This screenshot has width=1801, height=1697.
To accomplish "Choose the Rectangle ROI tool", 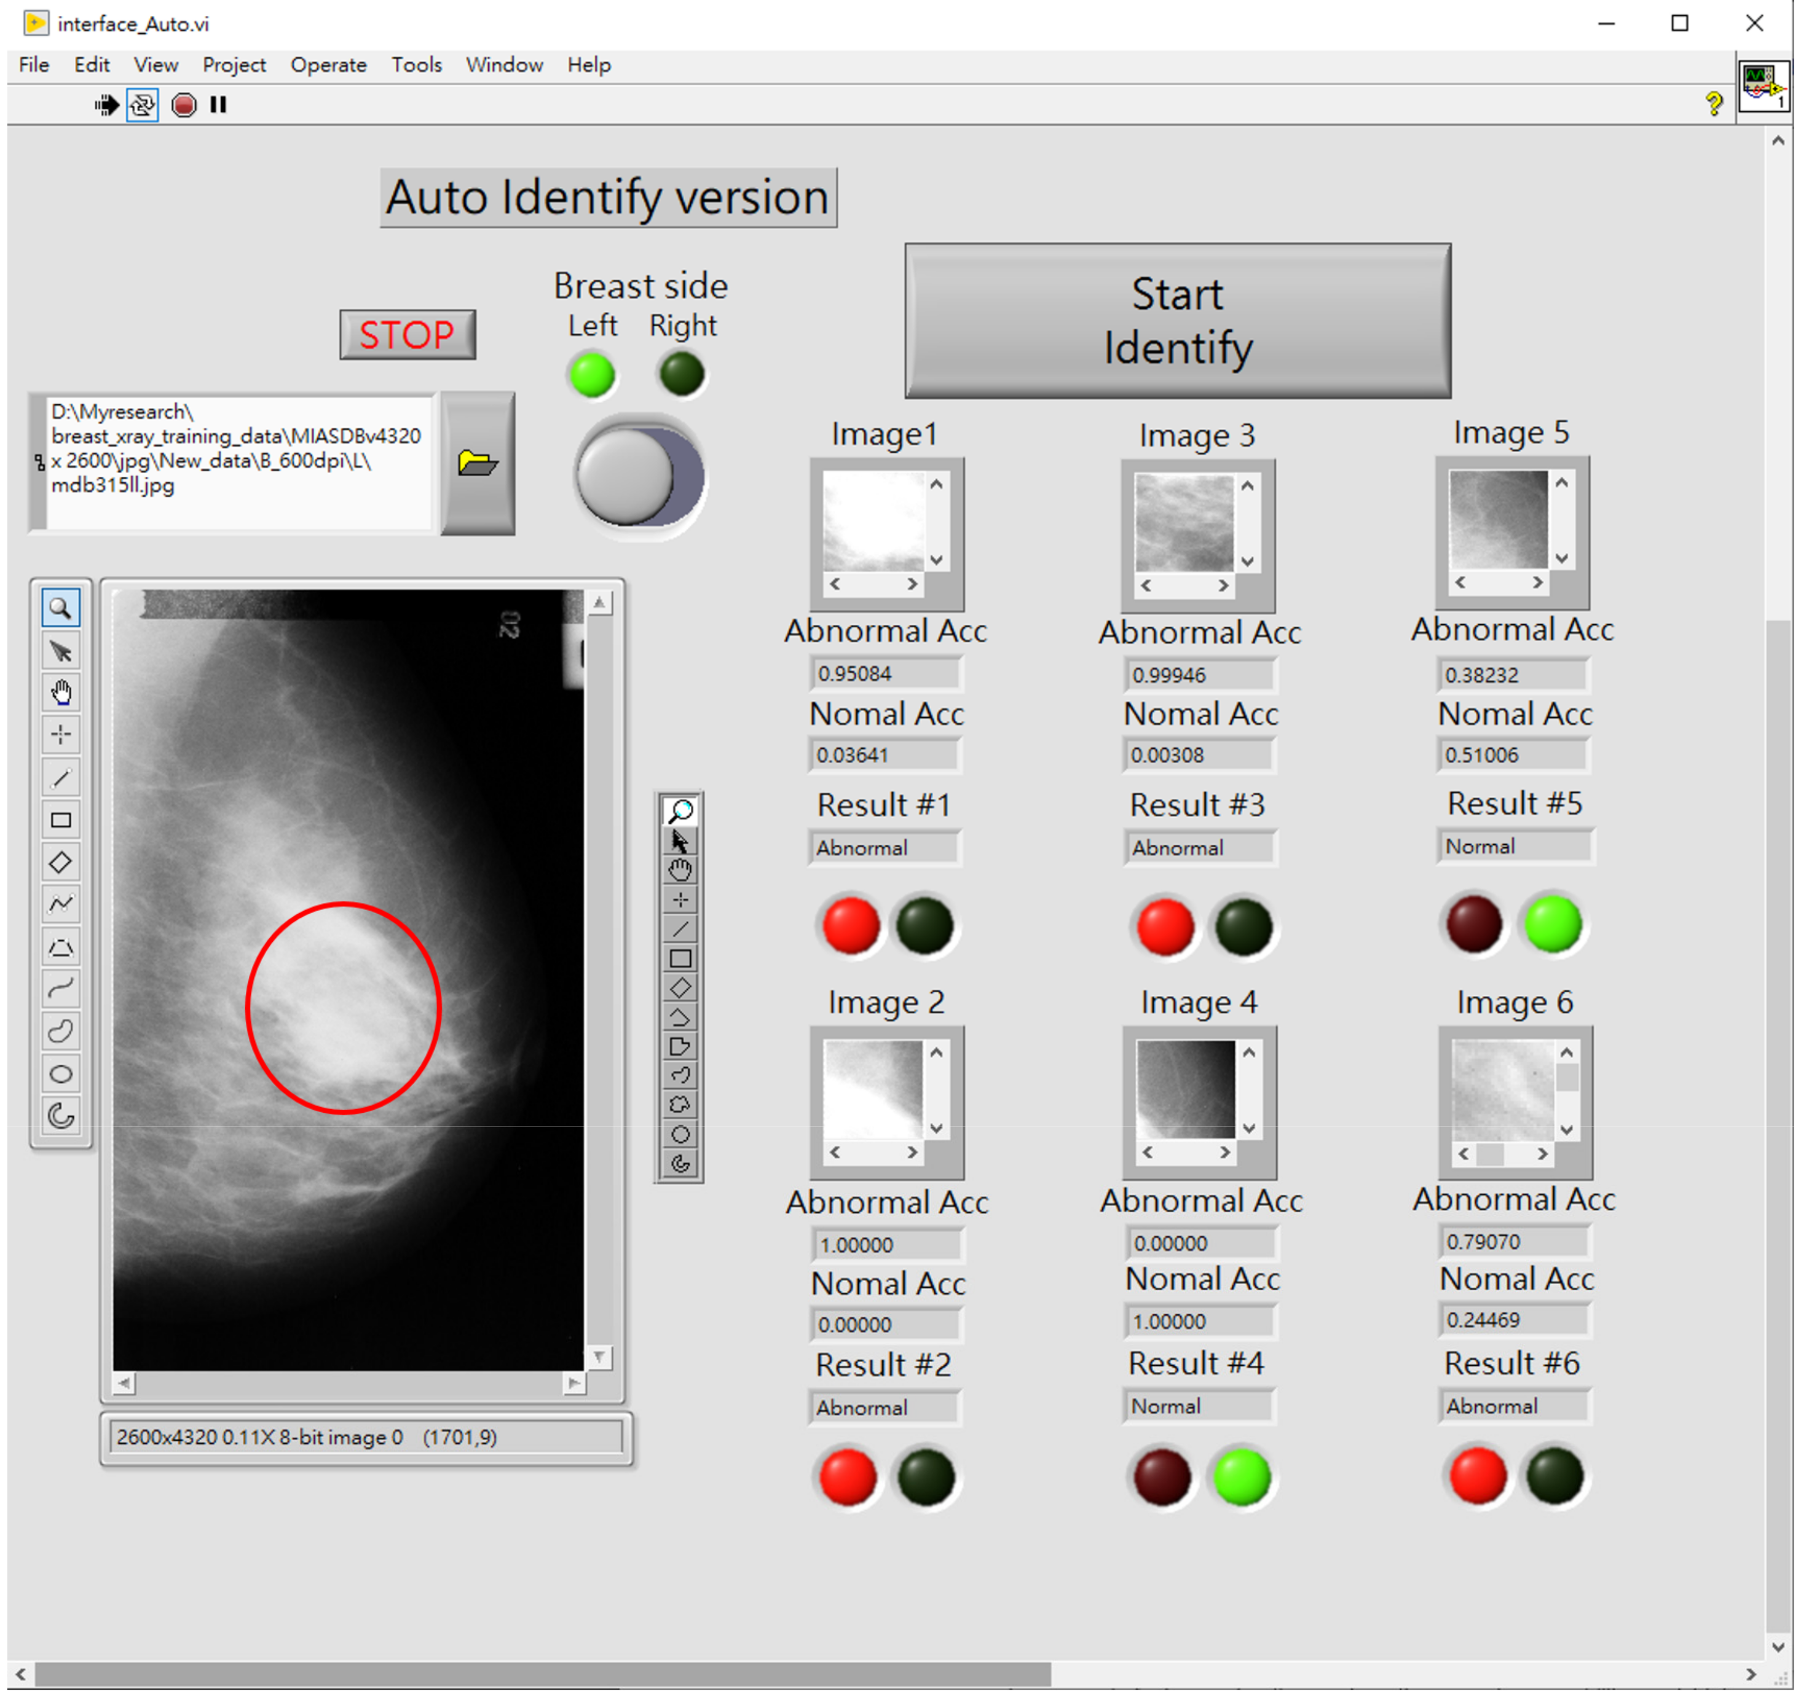I will [61, 820].
